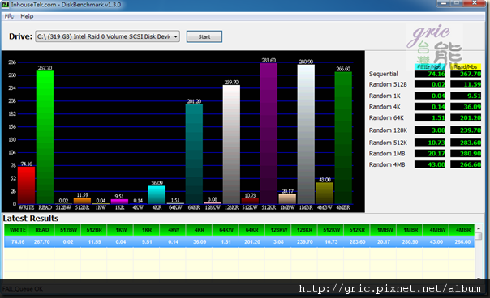Click the Random 512K label

(388, 143)
